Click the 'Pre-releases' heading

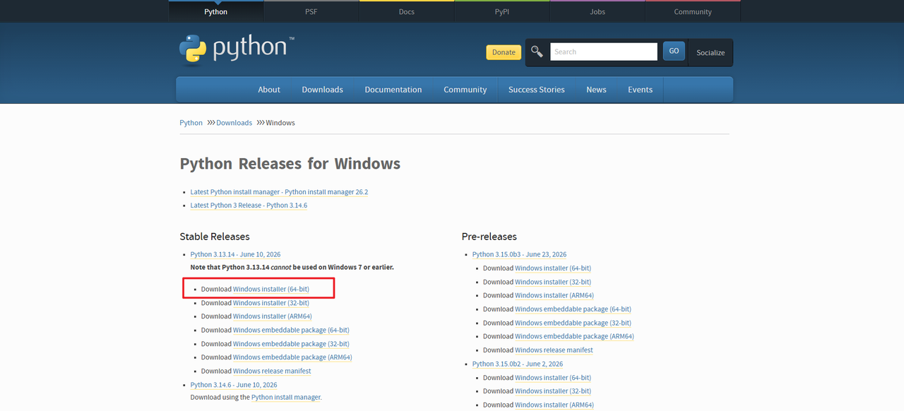coord(489,237)
